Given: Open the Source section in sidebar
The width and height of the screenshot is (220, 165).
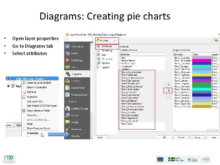Looking at the screenshot, I should (77, 53).
